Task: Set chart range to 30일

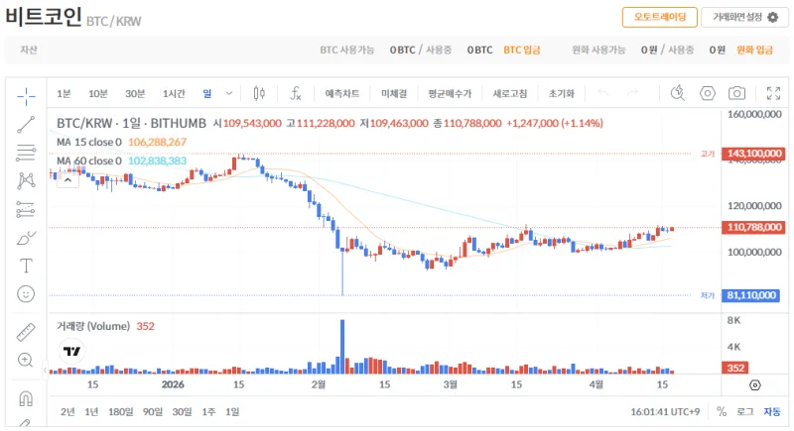Action: tap(182, 412)
